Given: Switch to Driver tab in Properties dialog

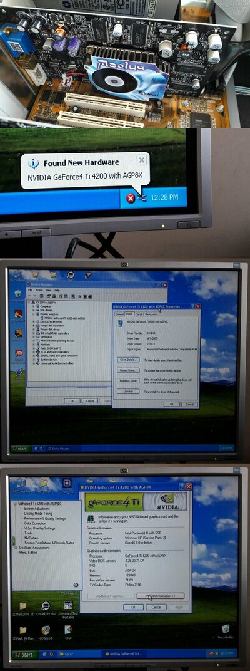Looking at the screenshot, I should coord(129,314).
